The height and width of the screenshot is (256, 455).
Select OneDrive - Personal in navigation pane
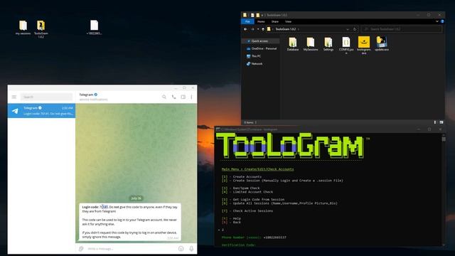262,48
